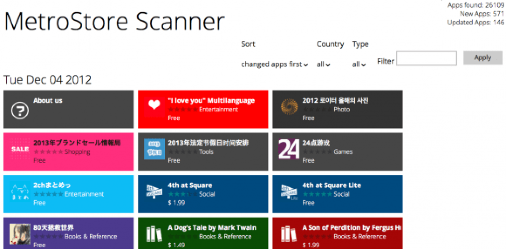Screen dimensions: 506x249
Task: Click inside the Filter text field
Action: pos(426,58)
